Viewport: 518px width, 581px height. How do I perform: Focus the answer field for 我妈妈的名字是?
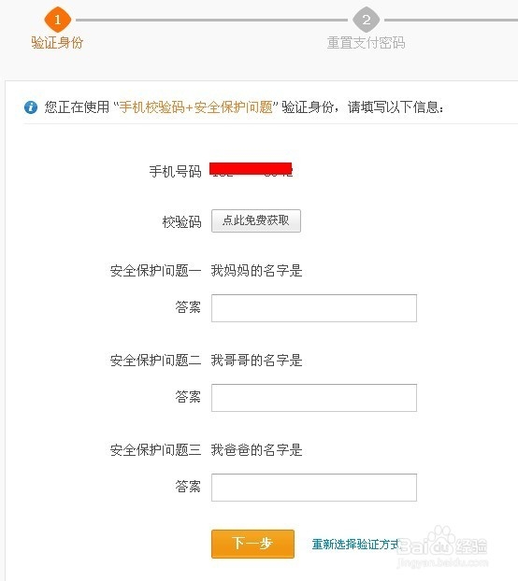click(x=314, y=308)
